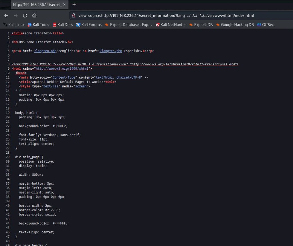The image size is (293, 246).
Task: Click the DOCTYPE declaration on line 8
Action: [125, 64]
